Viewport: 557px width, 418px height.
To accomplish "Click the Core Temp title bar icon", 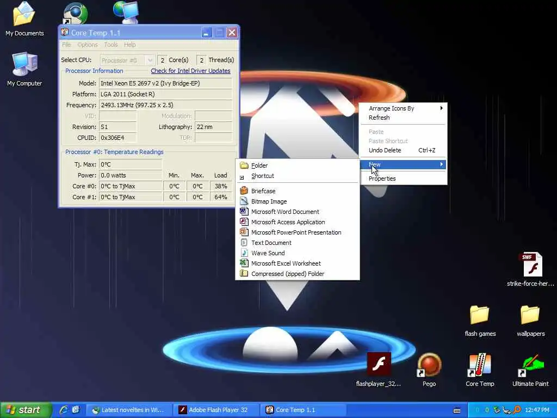I will tap(65, 32).
